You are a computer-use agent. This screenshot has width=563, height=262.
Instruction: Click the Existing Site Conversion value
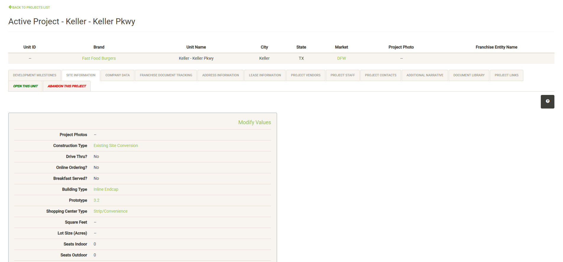pos(116,146)
